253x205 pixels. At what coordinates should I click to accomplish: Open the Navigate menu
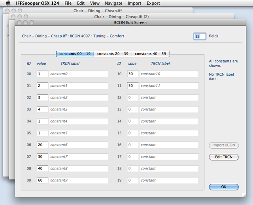coord(113,3)
